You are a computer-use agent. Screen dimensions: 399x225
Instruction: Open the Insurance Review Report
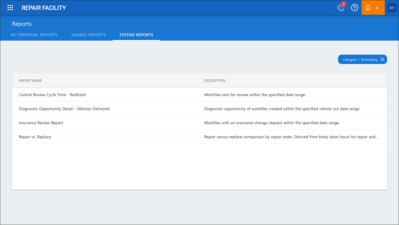[x=41, y=123]
